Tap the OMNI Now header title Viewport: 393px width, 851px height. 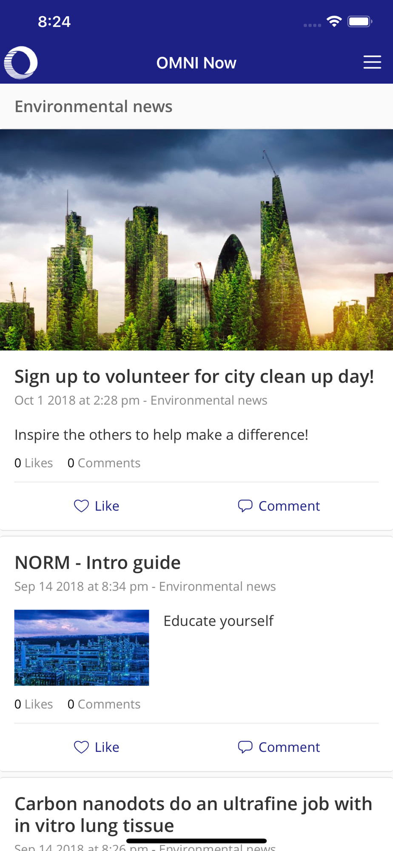click(196, 63)
